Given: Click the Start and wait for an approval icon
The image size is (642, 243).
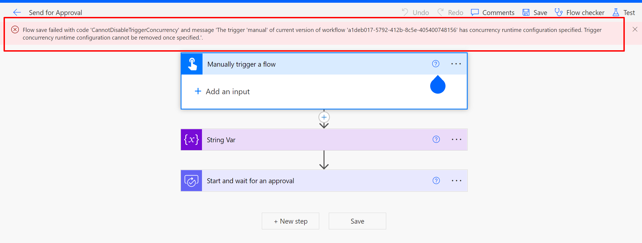Looking at the screenshot, I should pyautogui.click(x=191, y=180).
